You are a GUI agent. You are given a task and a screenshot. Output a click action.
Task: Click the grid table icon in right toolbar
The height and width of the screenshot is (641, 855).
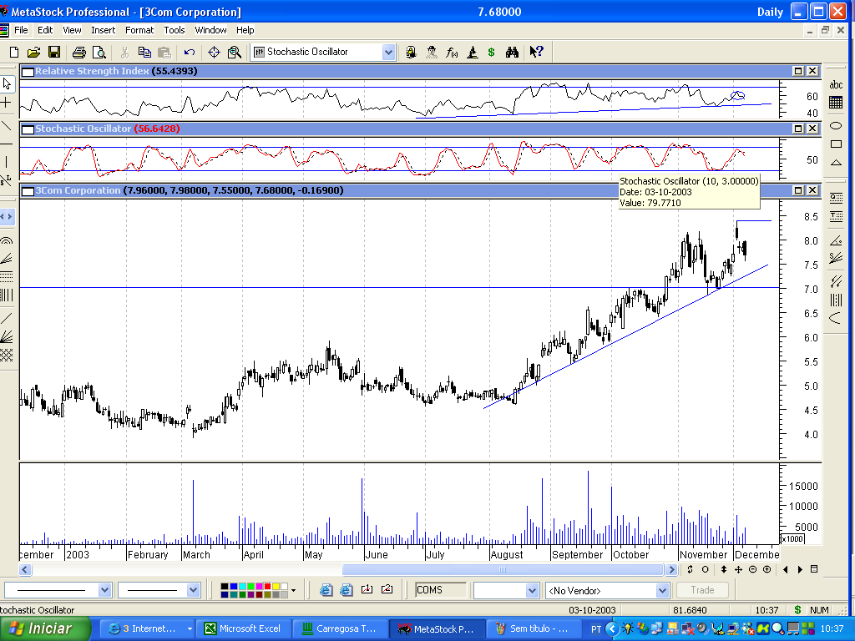(835, 103)
